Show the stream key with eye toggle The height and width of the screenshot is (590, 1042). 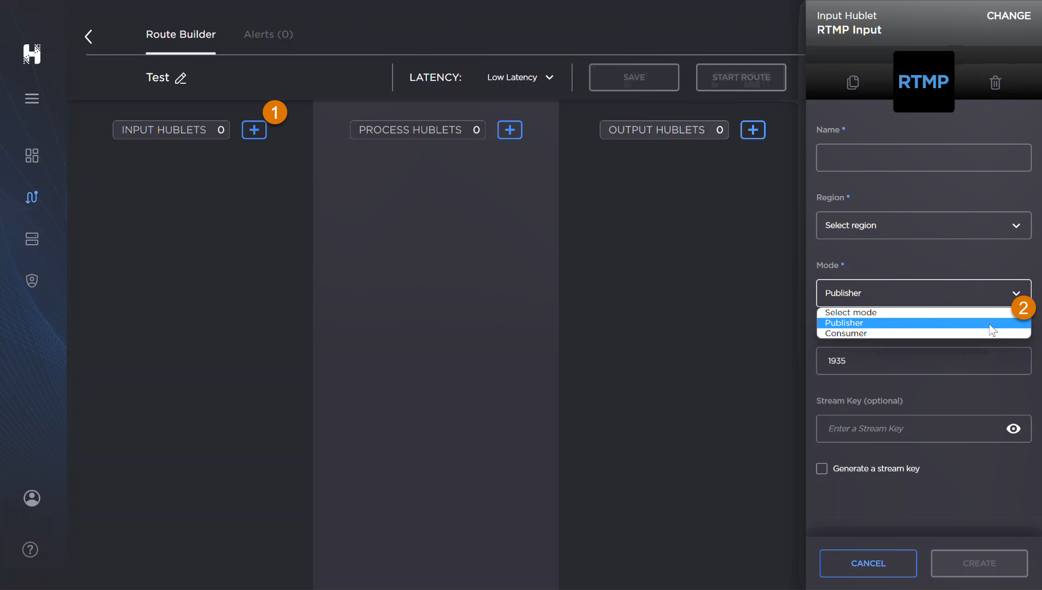pyautogui.click(x=1013, y=429)
